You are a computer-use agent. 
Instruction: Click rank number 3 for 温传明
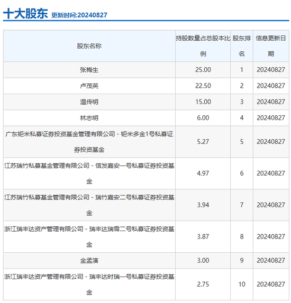pos(242,102)
